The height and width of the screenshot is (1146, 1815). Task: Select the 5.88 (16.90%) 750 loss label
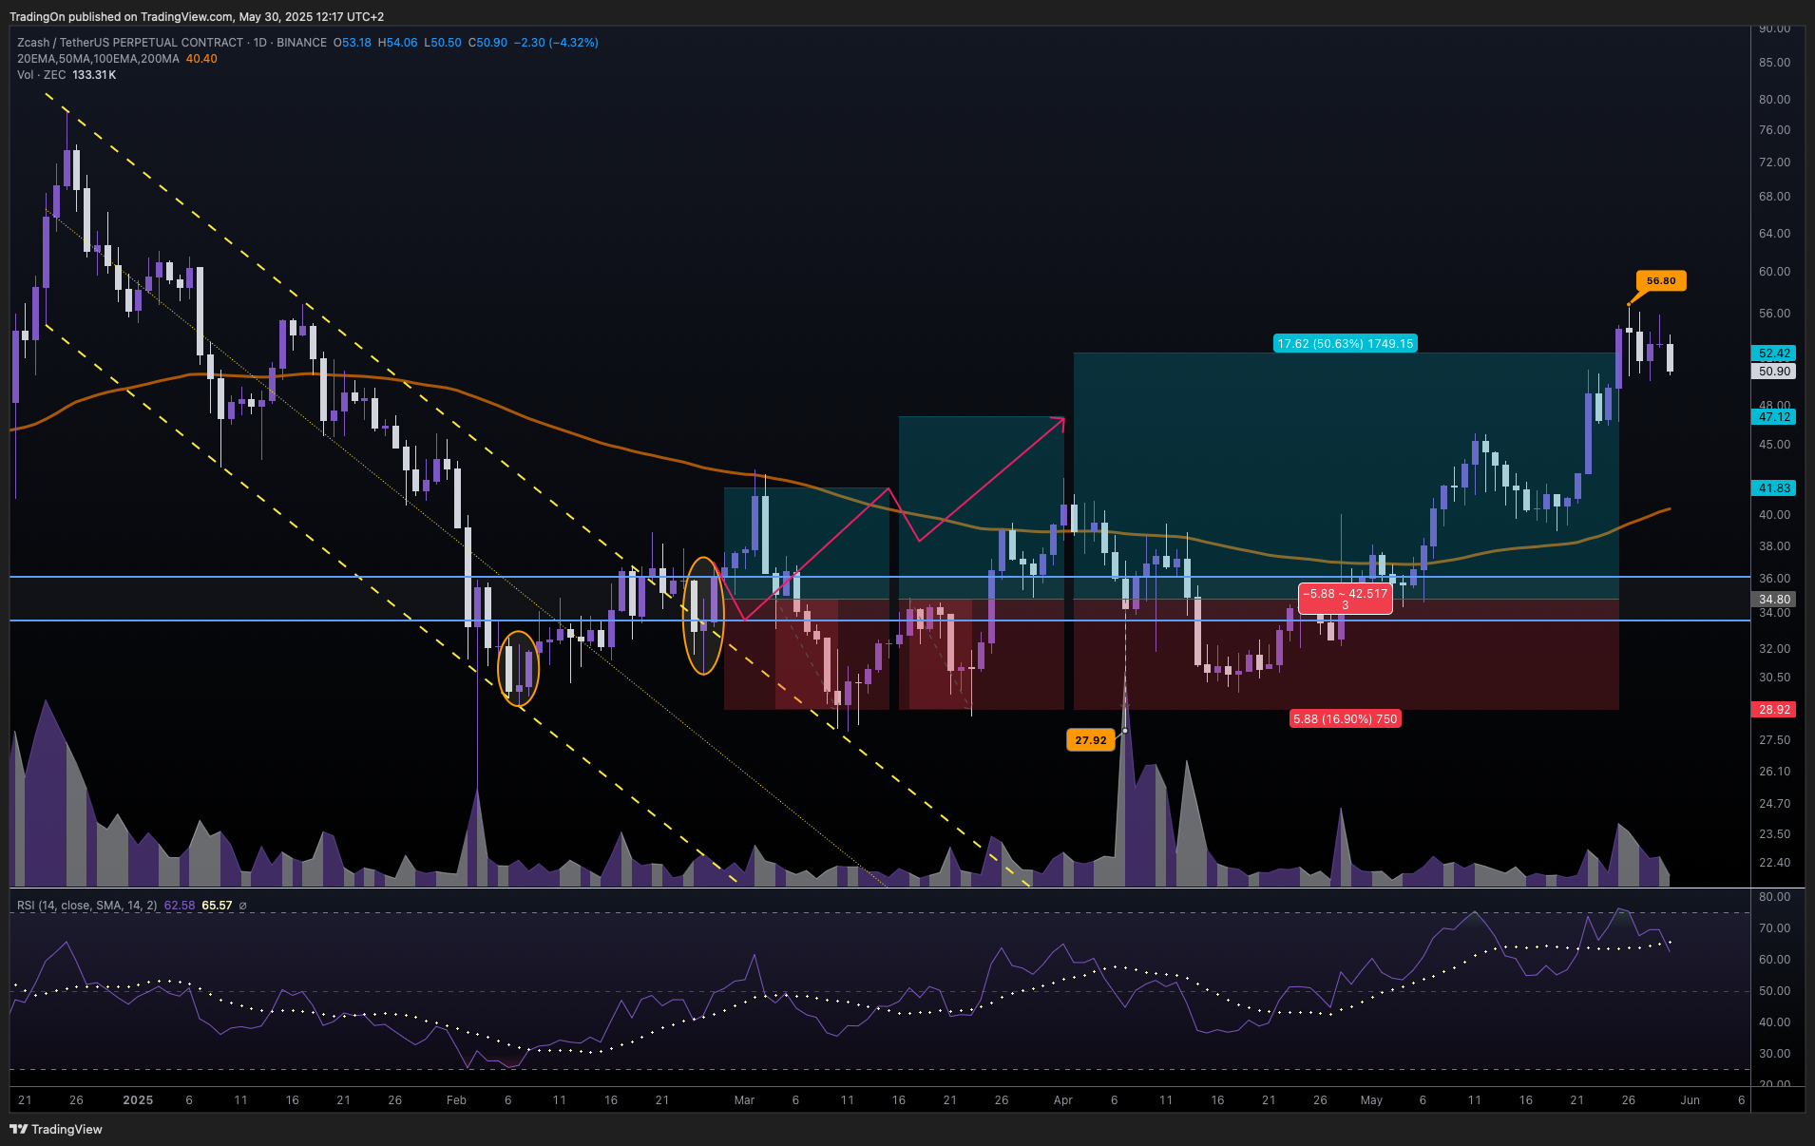[x=1345, y=718]
